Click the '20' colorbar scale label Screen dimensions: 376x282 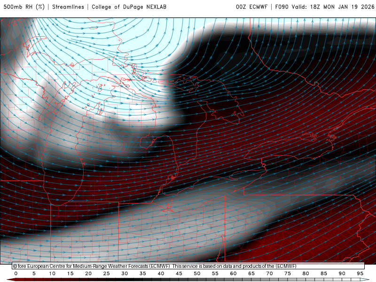pos(88,274)
